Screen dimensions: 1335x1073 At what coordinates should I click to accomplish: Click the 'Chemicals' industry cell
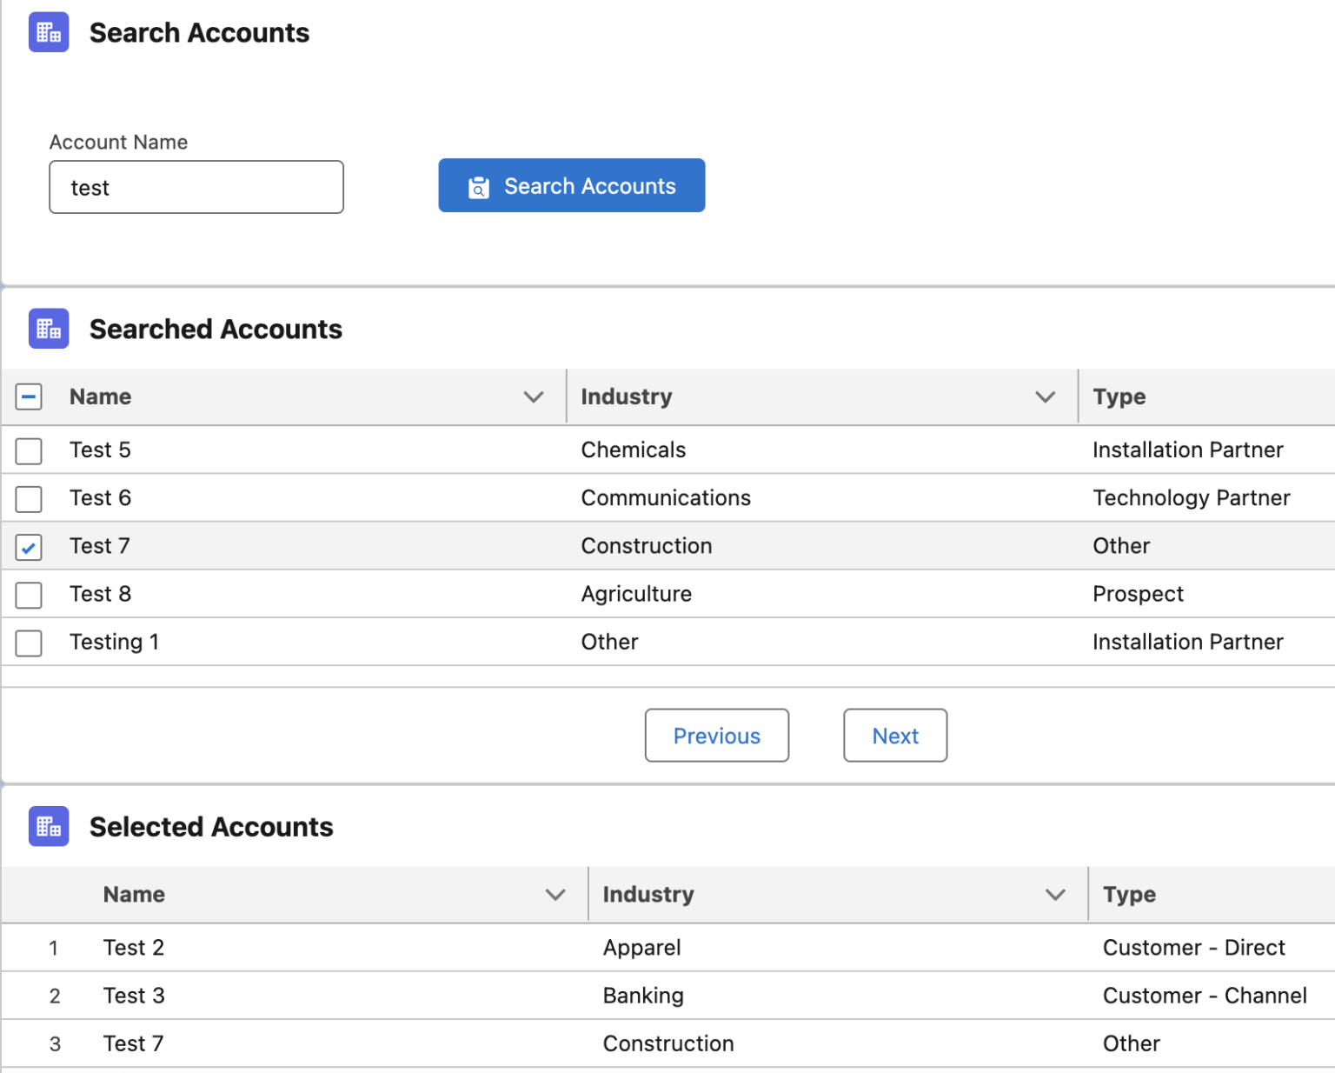pyautogui.click(x=634, y=450)
